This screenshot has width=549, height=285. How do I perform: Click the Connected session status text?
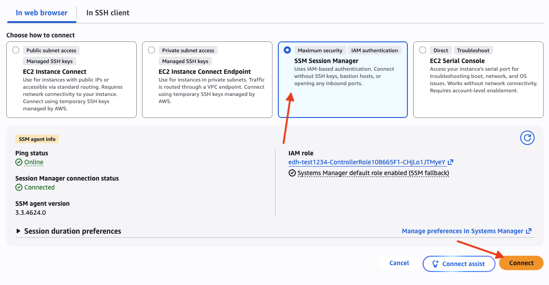40,187
